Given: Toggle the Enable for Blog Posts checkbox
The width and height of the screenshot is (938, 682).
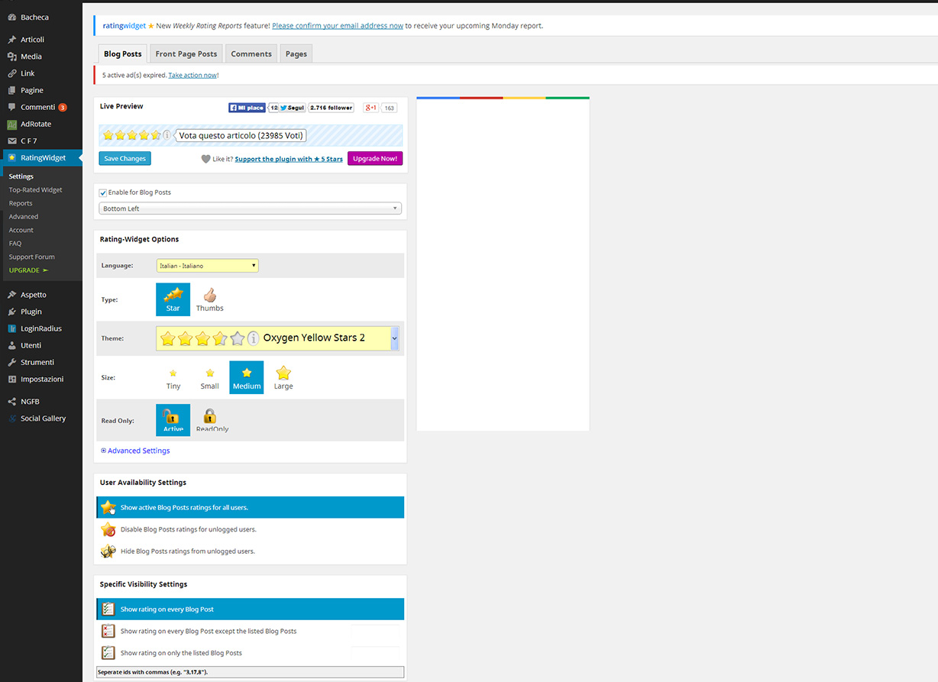Looking at the screenshot, I should [103, 193].
